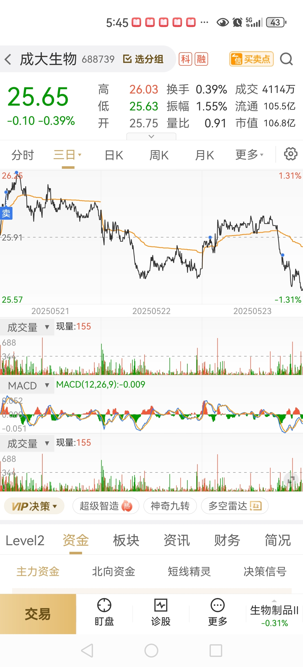Viewport: 303px width, 667px height.
Task: Tap the 卖 sell marker on chart
Action: point(6,213)
